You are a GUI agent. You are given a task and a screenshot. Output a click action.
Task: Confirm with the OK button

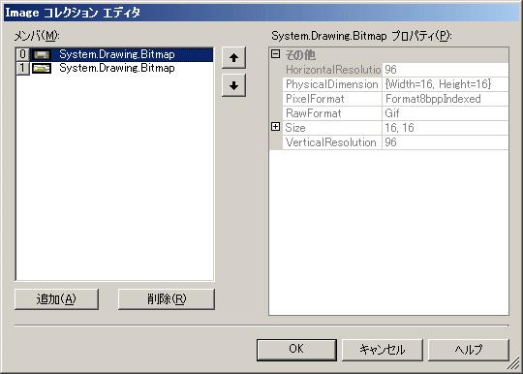(x=296, y=350)
